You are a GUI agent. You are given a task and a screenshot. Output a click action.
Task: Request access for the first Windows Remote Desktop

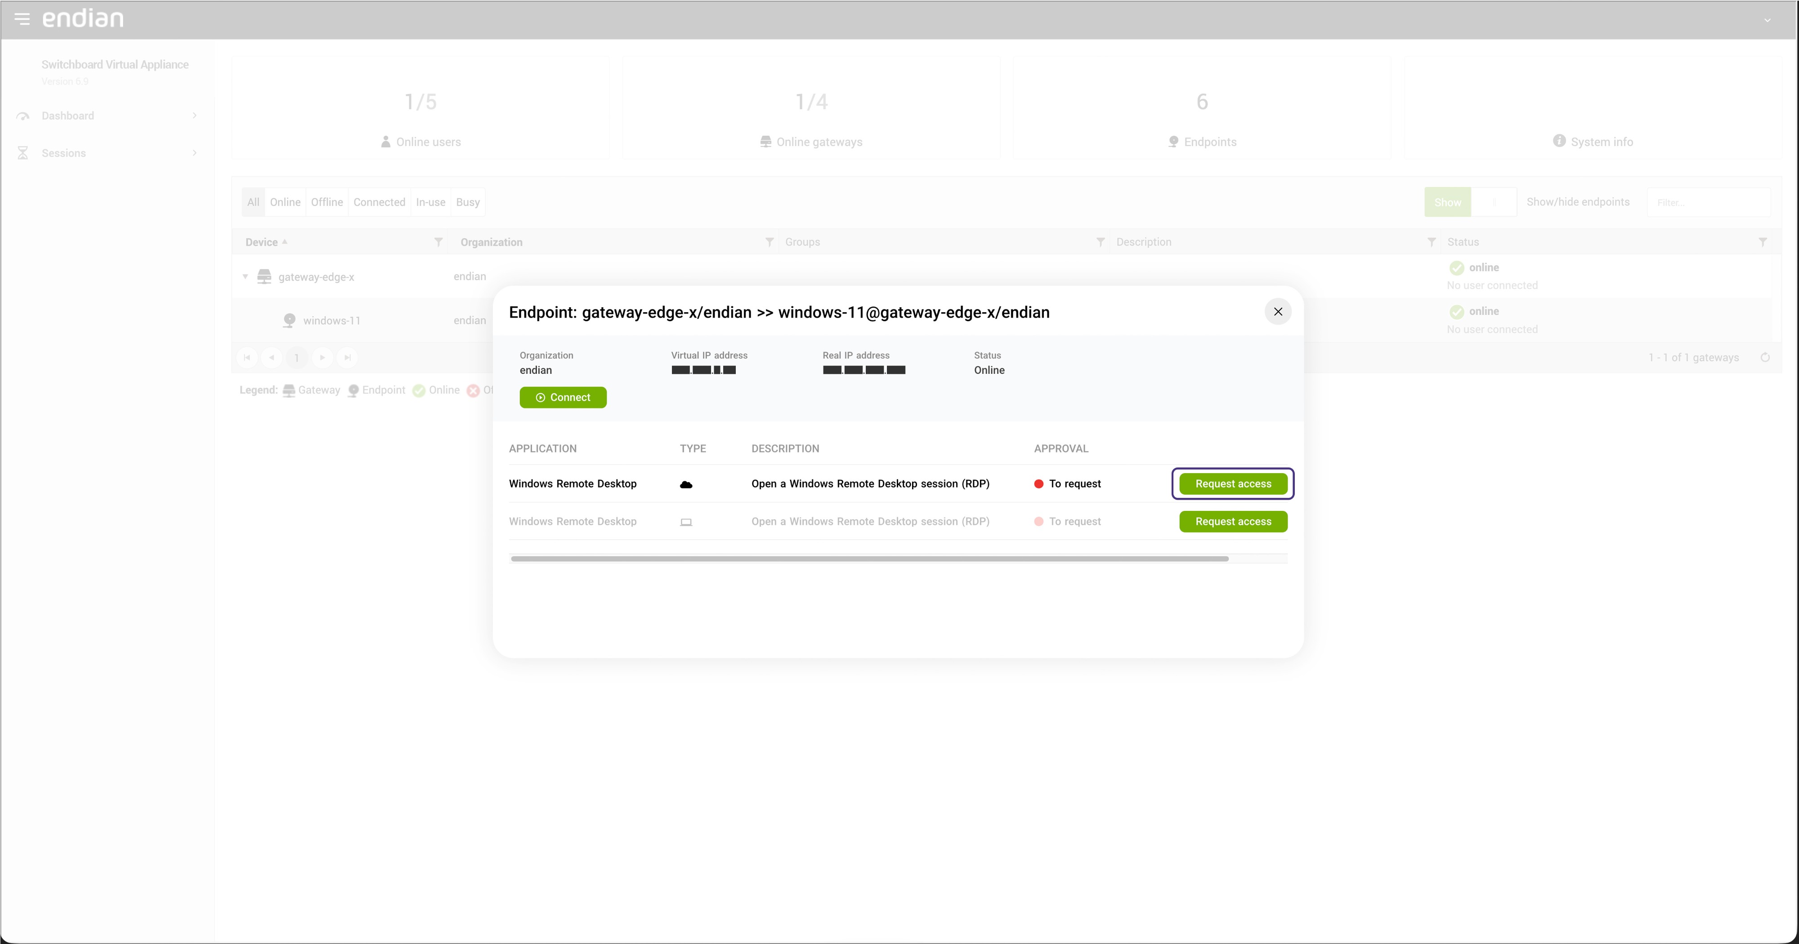(x=1233, y=484)
